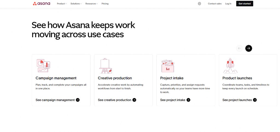This screenshot has height=132, width=280.
Task: Click arrow icon beside See project launches
Action: click(255, 100)
